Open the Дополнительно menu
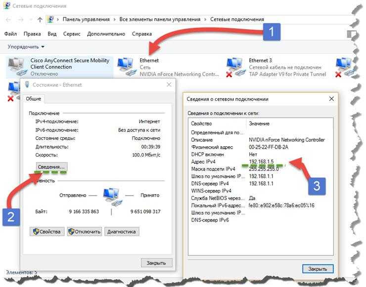This screenshot has height=287, width=366. [106, 34]
